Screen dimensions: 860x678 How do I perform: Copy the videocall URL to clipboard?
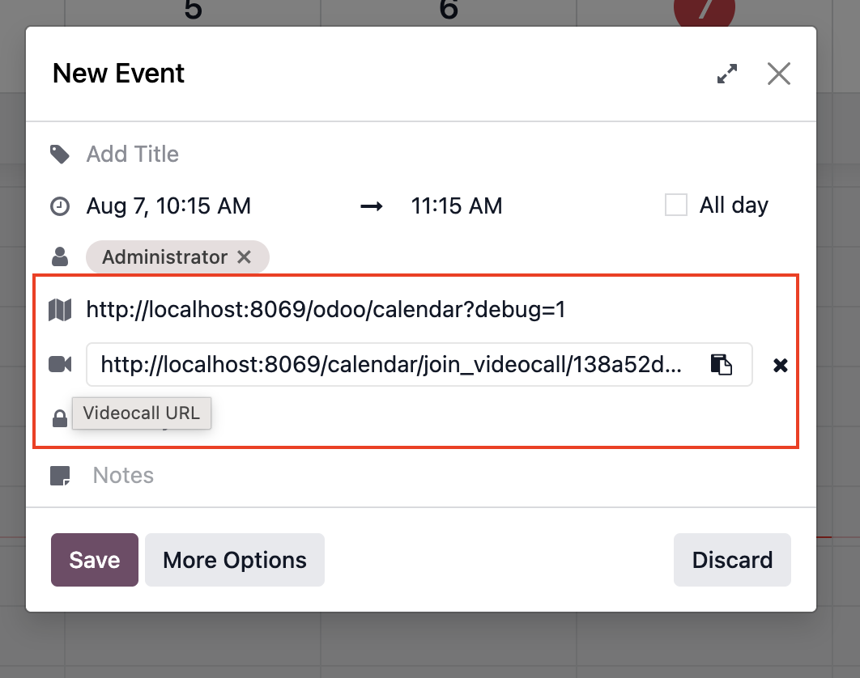click(722, 365)
